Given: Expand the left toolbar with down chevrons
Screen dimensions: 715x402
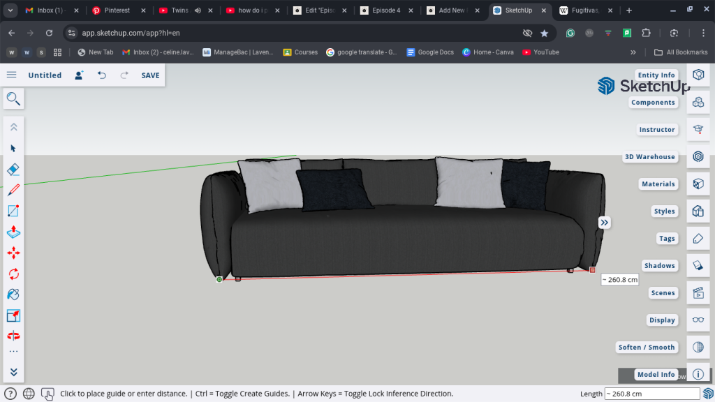Looking at the screenshot, I should 13,373.
